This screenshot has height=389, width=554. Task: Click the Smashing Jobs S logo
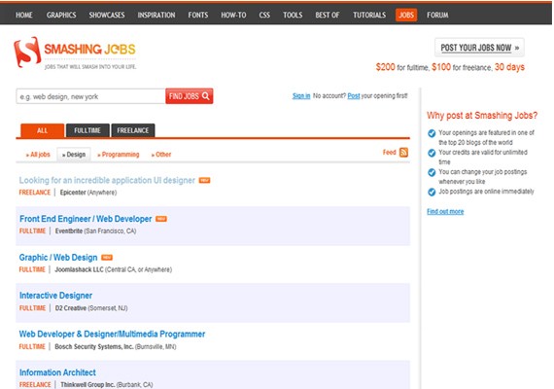click(27, 52)
